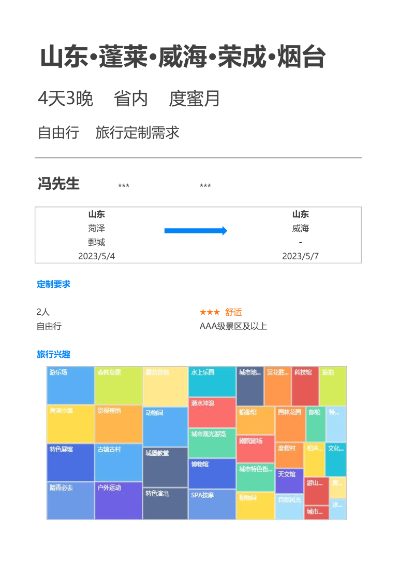Screen dimensions: 414x586
Task: Select the 动物园 treemap tile
Action: [165, 427]
